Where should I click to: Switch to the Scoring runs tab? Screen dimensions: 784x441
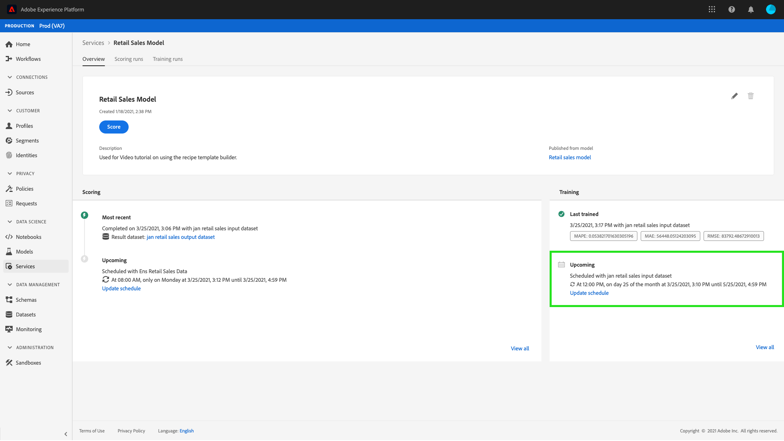129,59
